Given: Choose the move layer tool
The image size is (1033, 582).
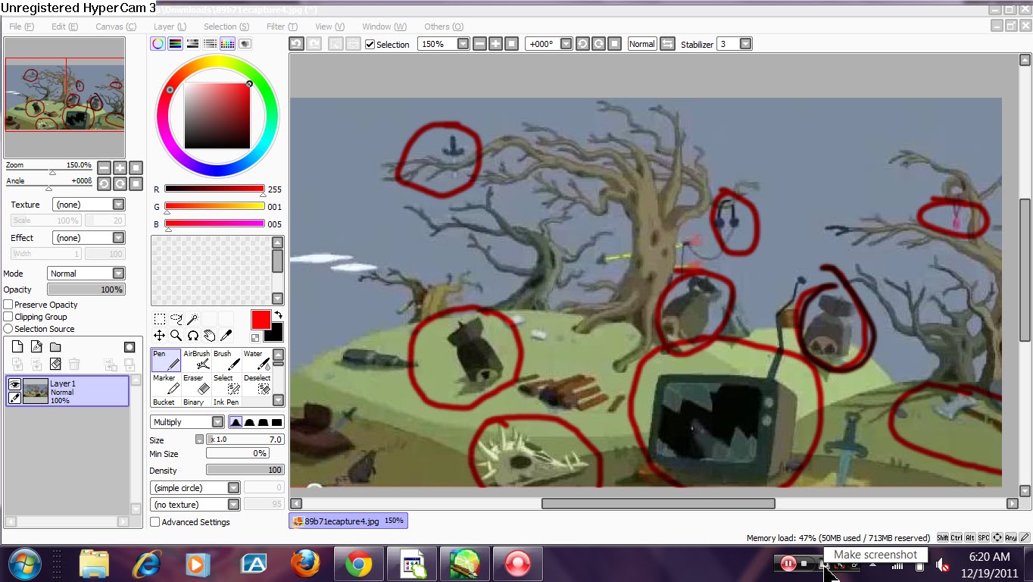Looking at the screenshot, I should (x=159, y=335).
